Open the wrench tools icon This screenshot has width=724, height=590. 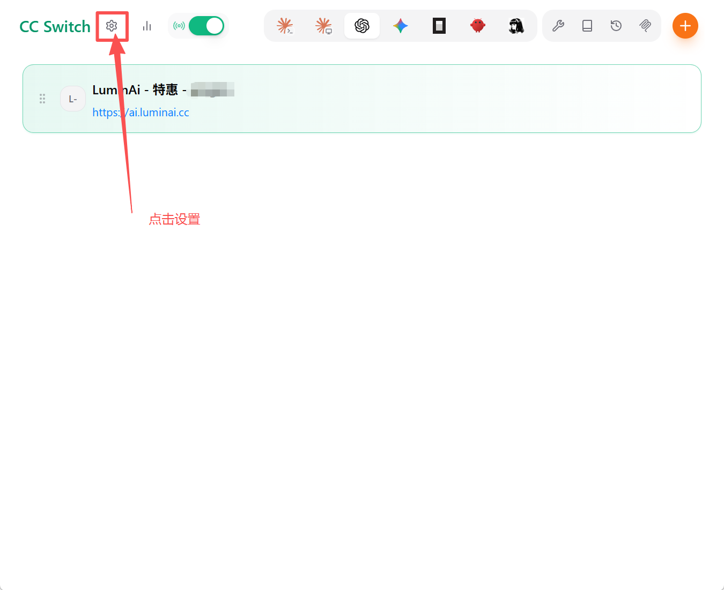pyautogui.click(x=558, y=26)
